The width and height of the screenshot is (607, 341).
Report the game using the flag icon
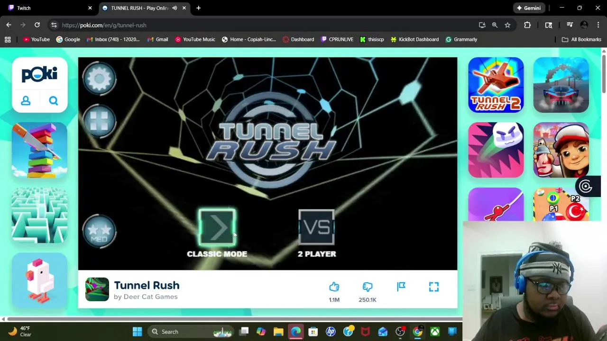401,287
